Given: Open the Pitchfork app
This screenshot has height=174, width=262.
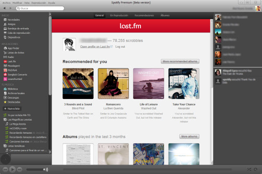Looking at the screenshot, I should [x=12, y=70].
